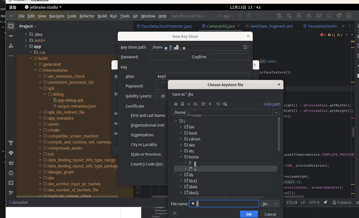Create a new folder in the file chooser
The image size is (359, 218).
[204, 104]
